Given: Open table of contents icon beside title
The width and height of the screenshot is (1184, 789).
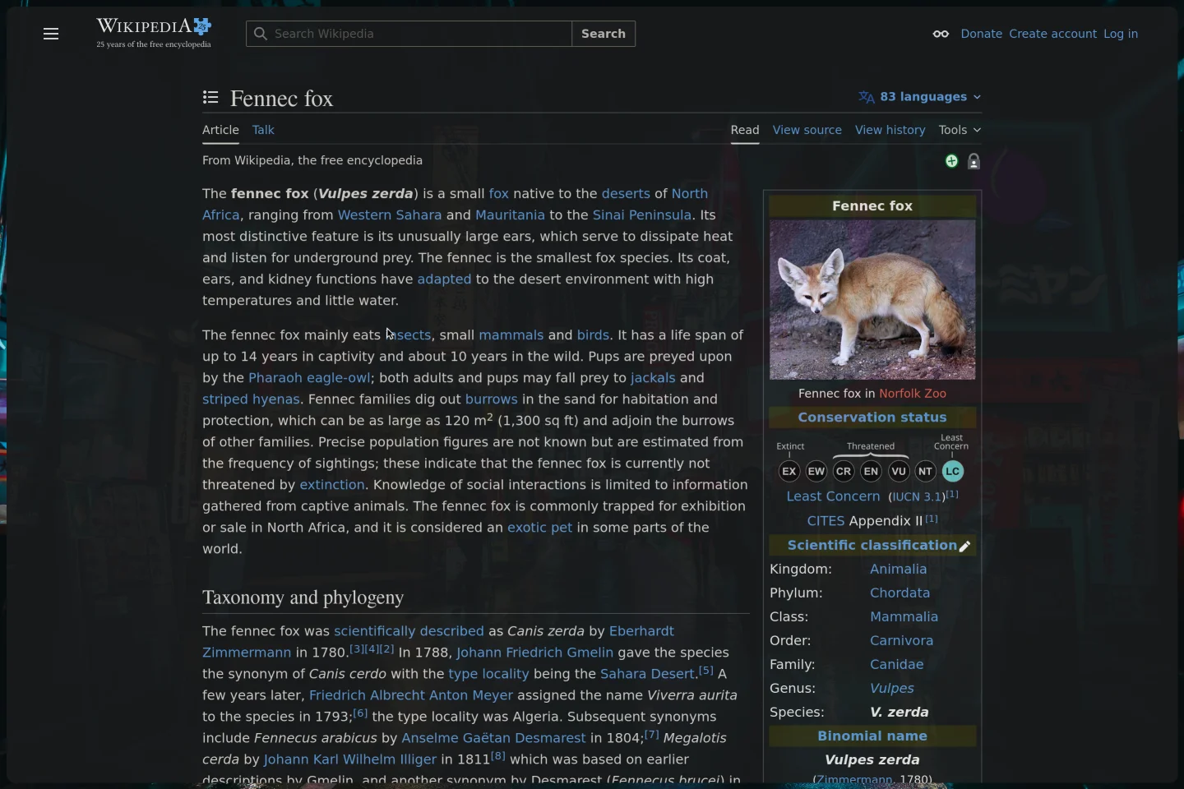Looking at the screenshot, I should [210, 98].
